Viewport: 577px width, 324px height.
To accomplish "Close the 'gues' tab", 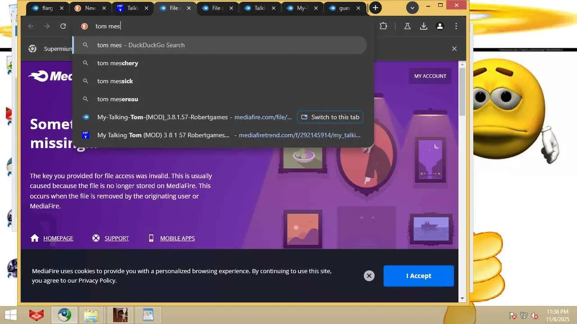I will 359,8.
